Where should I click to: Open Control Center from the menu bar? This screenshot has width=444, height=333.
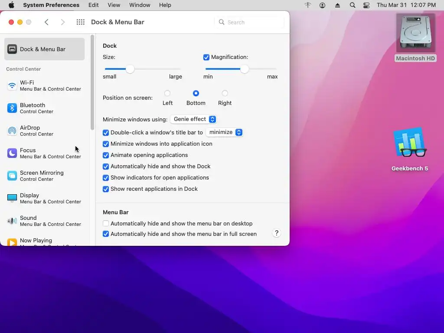tap(366, 5)
